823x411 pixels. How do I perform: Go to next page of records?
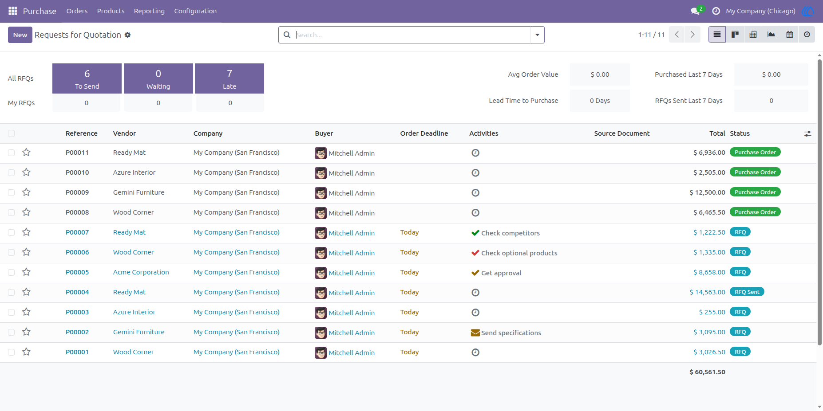pyautogui.click(x=692, y=35)
